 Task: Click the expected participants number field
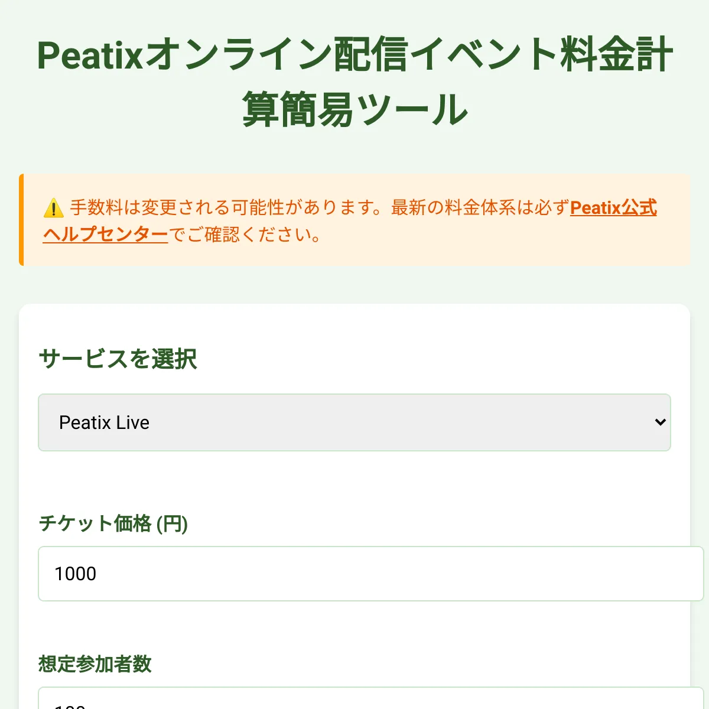point(371,698)
